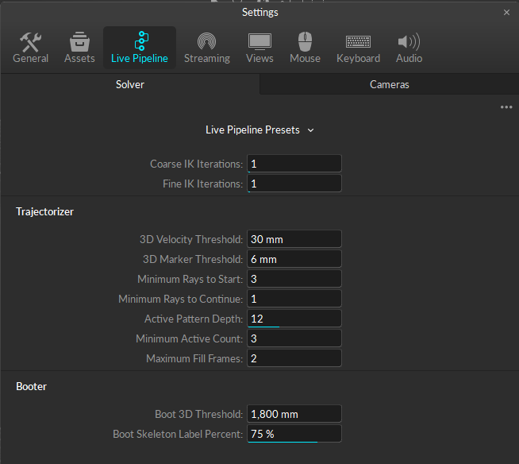Image resolution: width=519 pixels, height=464 pixels.
Task: Adjust the Boot Skeleton Label Percent slider
Action: (294, 434)
